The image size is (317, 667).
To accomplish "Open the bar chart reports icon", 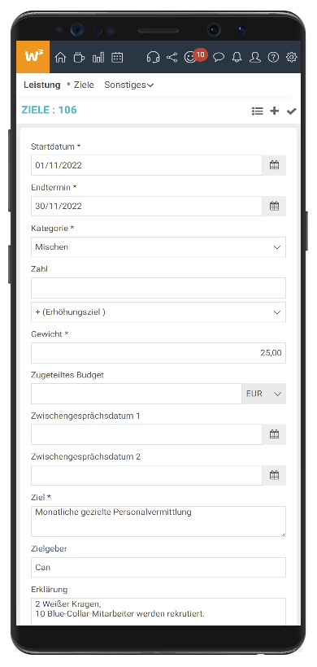I will [x=98, y=57].
